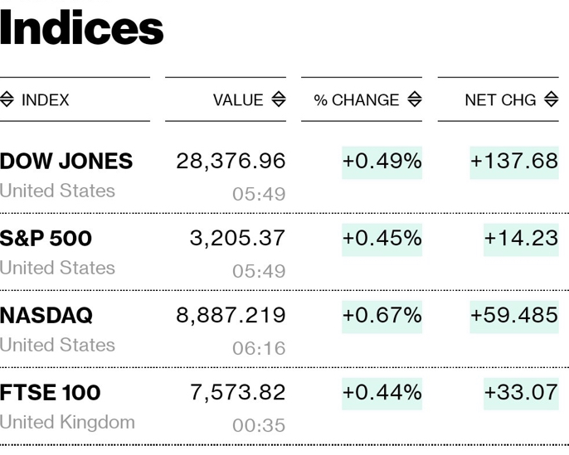The image size is (569, 455).
Task: Click sort icon beside INDEX header
Action: [7, 99]
